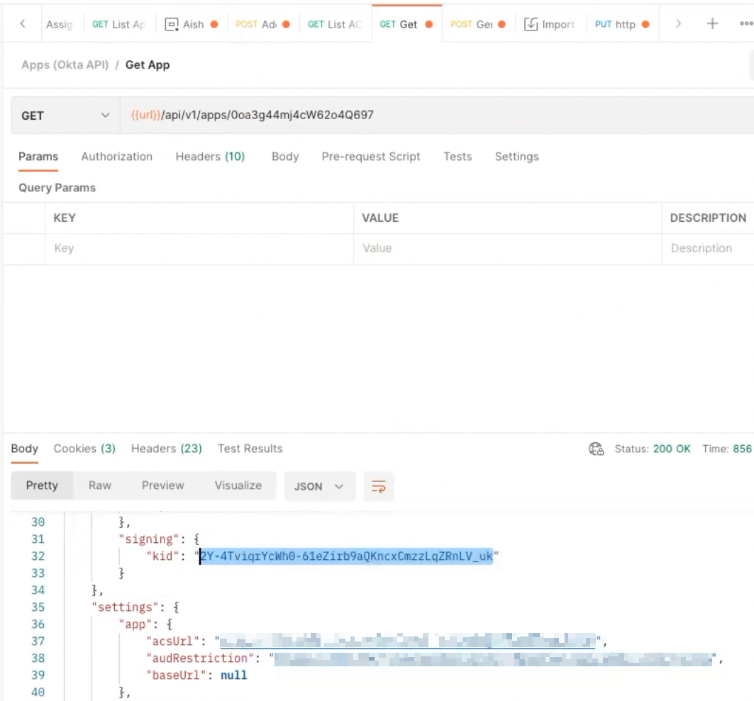
Task: Select the Visualize response view
Action: [x=238, y=486]
